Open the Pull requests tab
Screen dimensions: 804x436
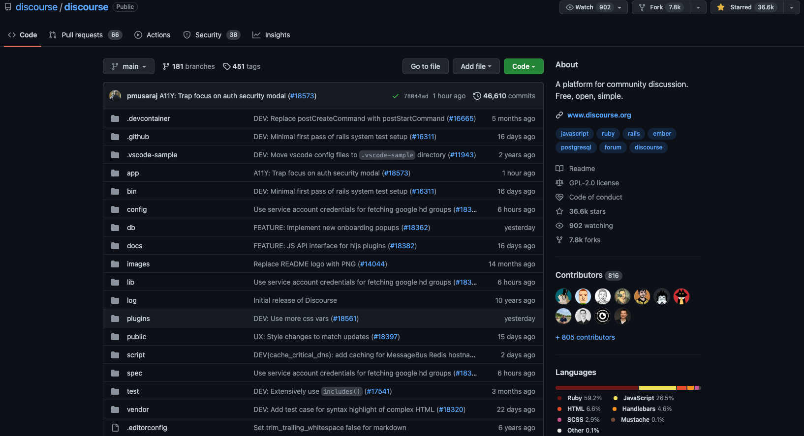[x=85, y=35]
